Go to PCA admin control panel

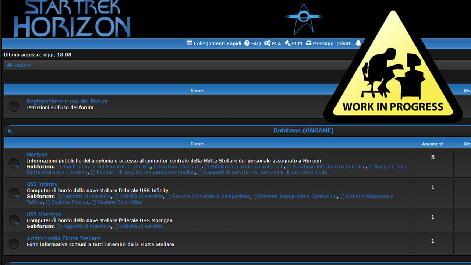pyautogui.click(x=272, y=43)
